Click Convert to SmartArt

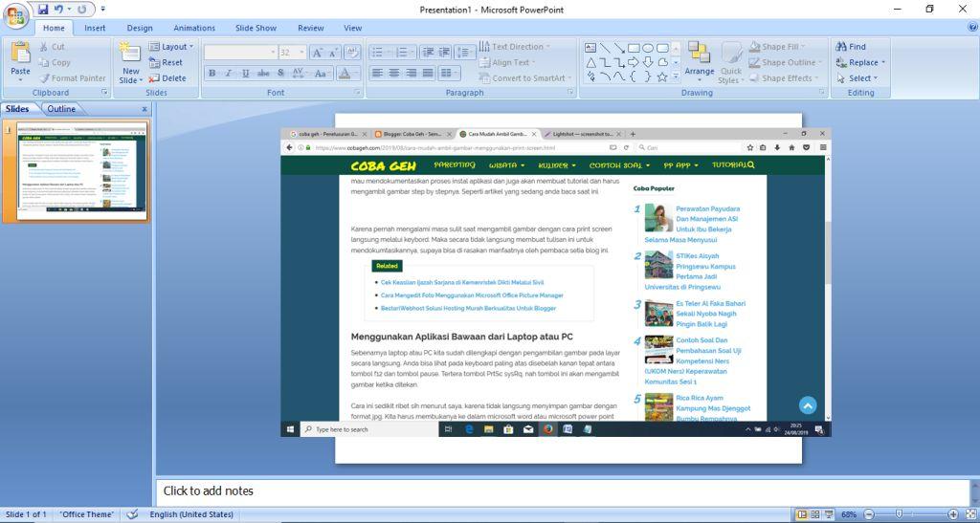[x=524, y=78]
